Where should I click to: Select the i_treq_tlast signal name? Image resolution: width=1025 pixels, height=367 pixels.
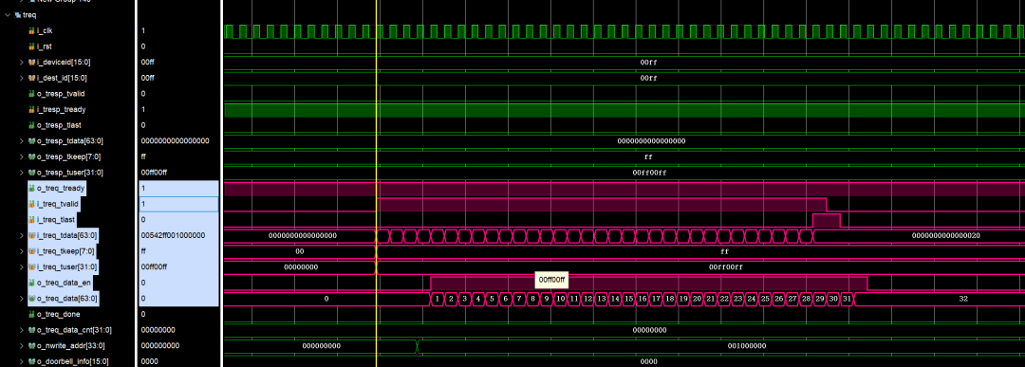tap(57, 219)
